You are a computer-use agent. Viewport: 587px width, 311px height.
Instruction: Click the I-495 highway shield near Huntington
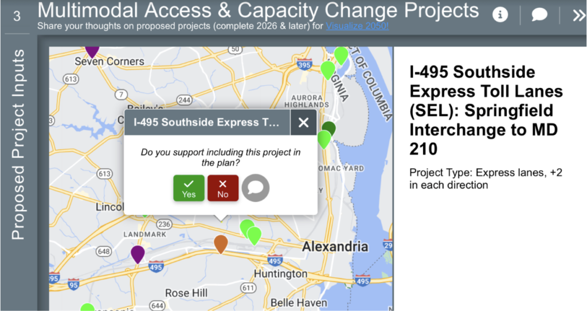275,261
